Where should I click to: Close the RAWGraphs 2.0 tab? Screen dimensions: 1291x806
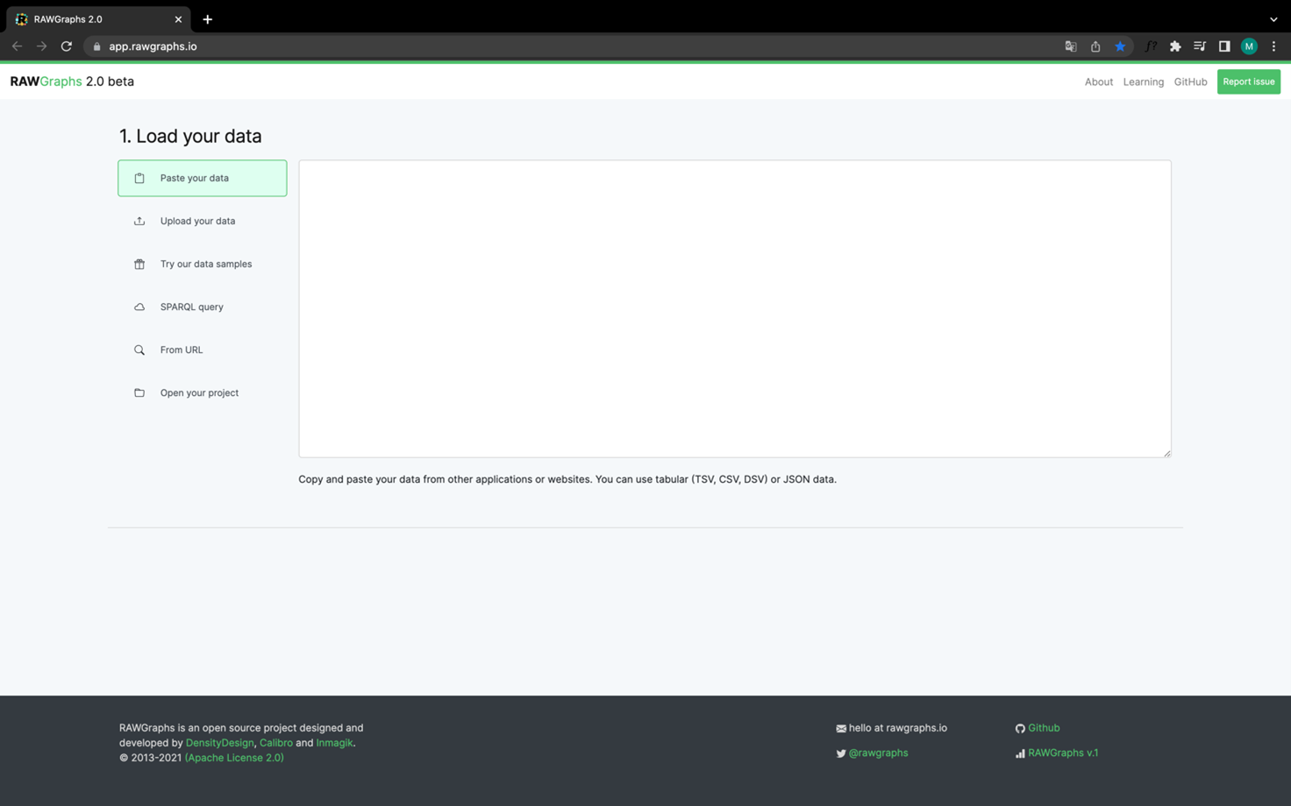pyautogui.click(x=178, y=19)
